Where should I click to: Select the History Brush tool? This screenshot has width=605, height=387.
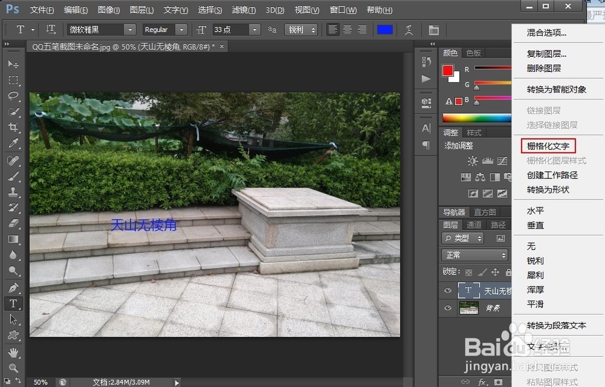pos(13,207)
